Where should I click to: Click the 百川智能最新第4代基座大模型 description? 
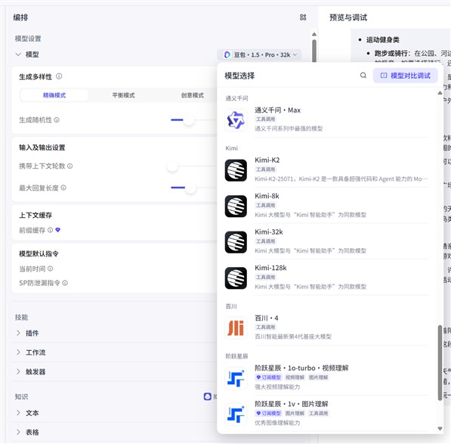pos(293,337)
